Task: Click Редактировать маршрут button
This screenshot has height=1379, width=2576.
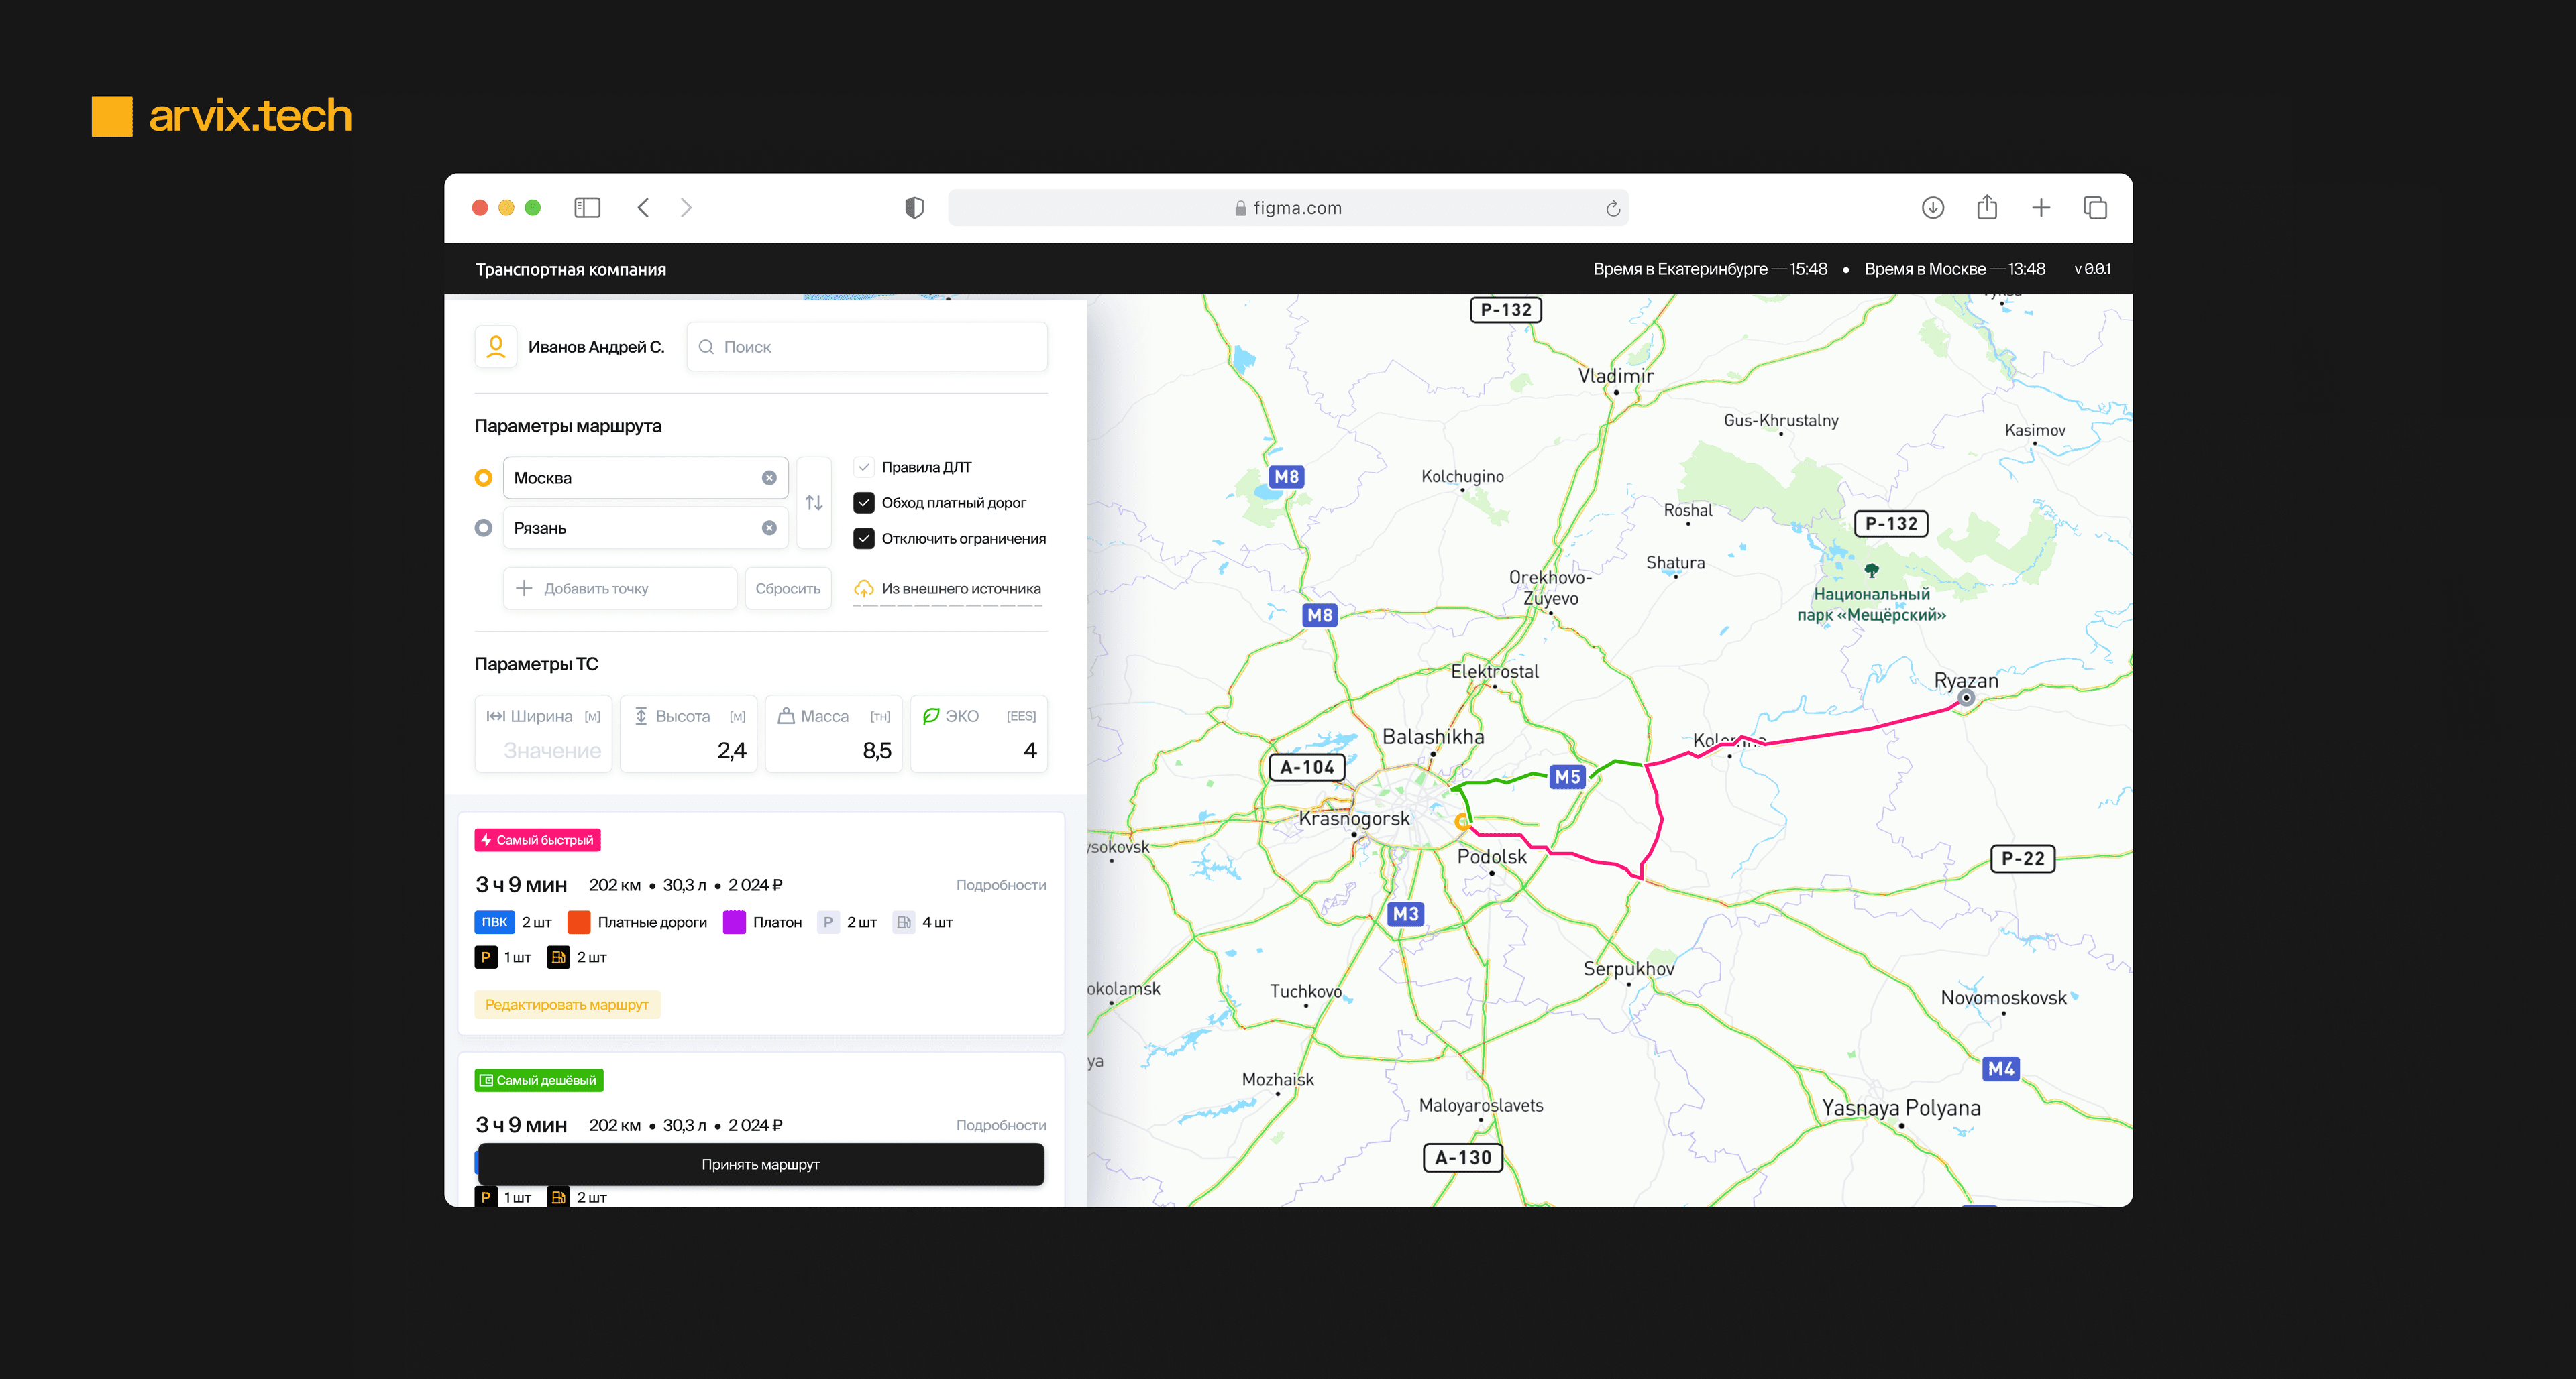Action: point(567,1004)
